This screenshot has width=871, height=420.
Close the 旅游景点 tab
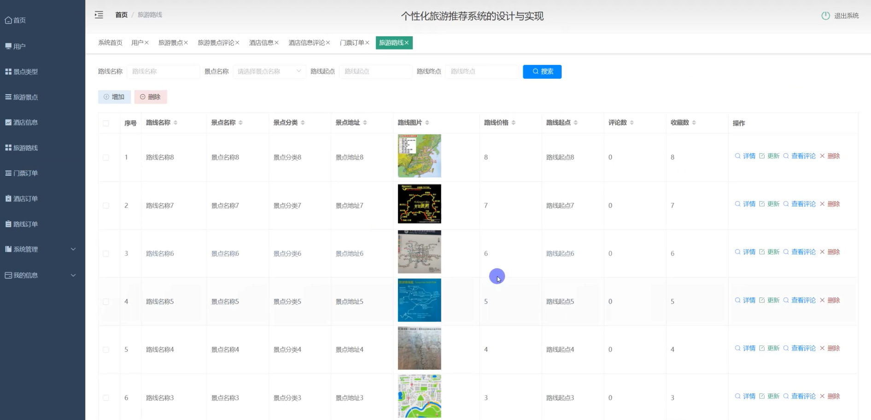pyautogui.click(x=186, y=43)
